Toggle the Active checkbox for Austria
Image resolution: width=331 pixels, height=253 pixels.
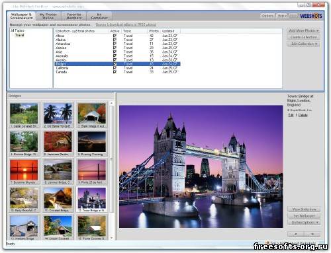coord(115,60)
